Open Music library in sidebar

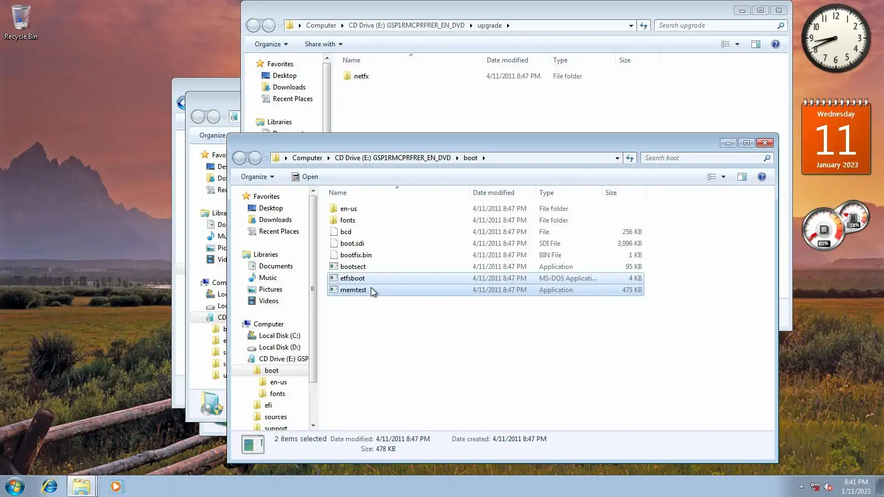click(267, 278)
